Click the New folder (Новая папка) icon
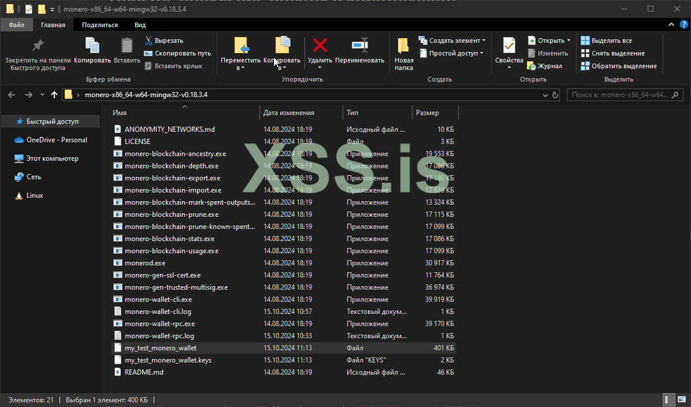The height and width of the screenshot is (407, 691). pyautogui.click(x=403, y=46)
